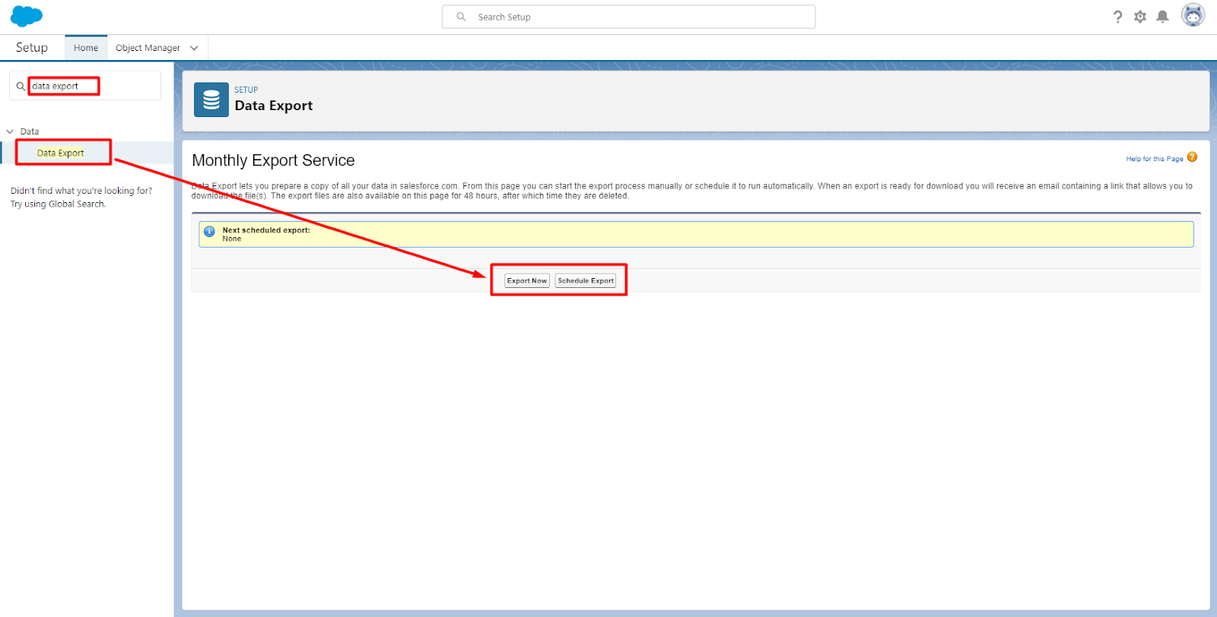Click the None value under scheduled export
Screen dimensions: 1217x617
232,239
